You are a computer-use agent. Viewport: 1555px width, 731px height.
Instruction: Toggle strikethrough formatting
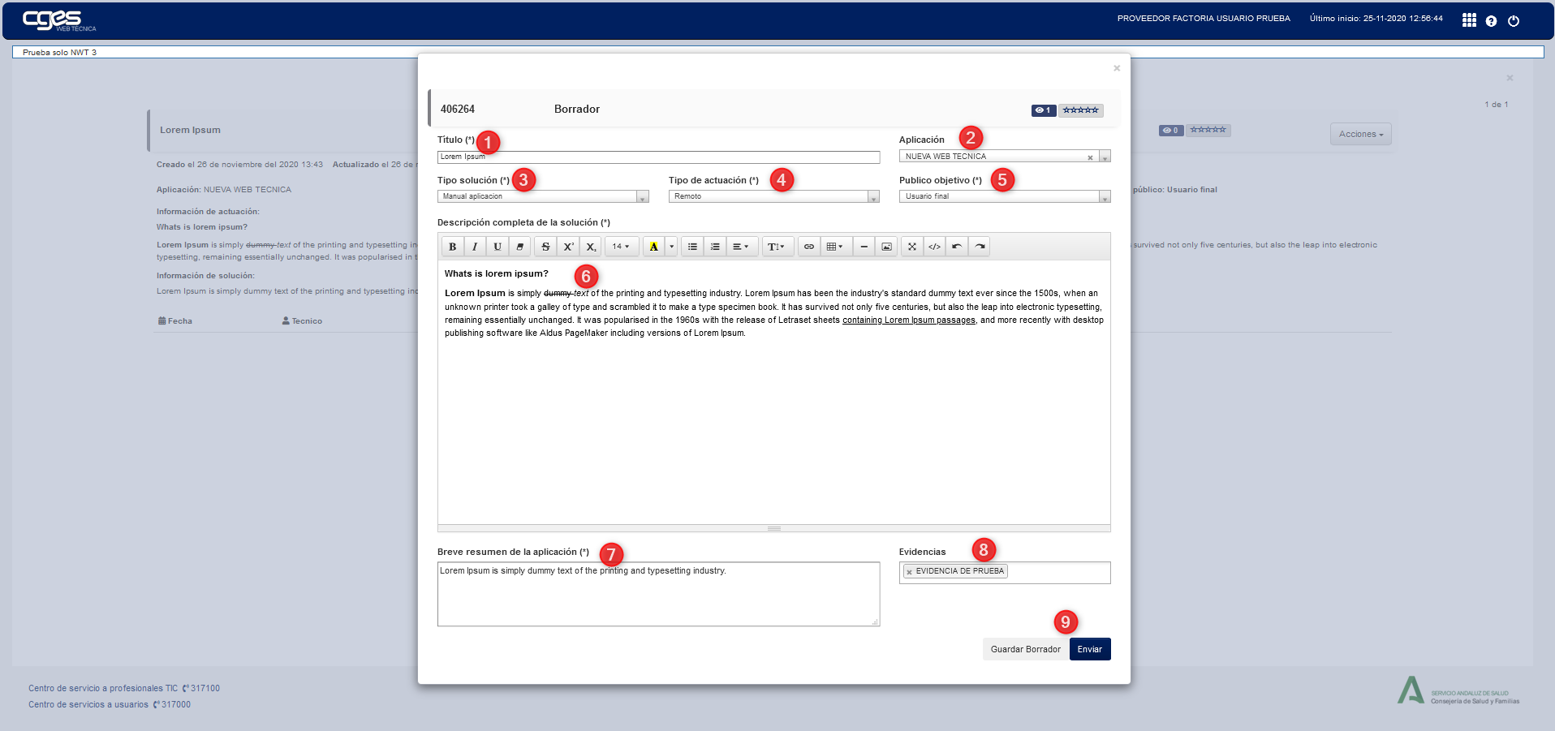point(545,247)
